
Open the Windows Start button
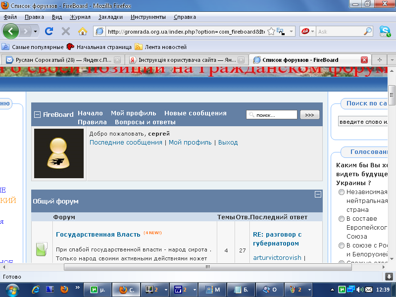pos(12,290)
